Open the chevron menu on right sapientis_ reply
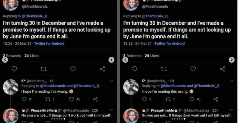This screenshot has width=240, height=123. click(231, 81)
